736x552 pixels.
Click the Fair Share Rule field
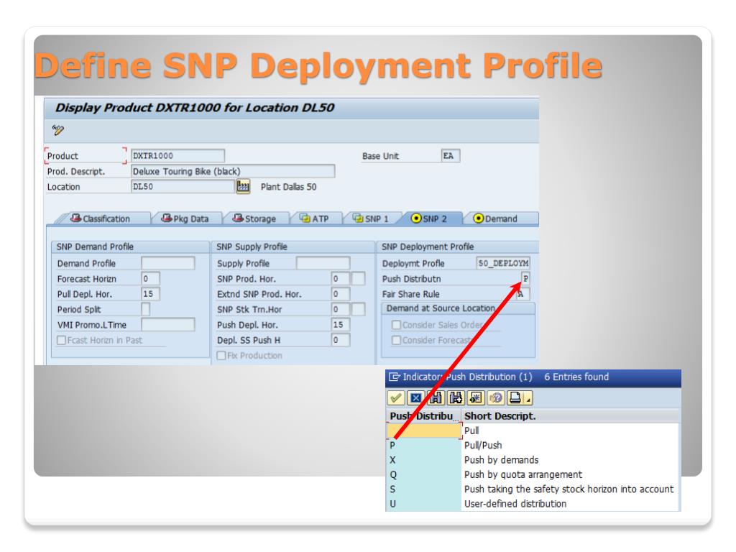coord(523,294)
